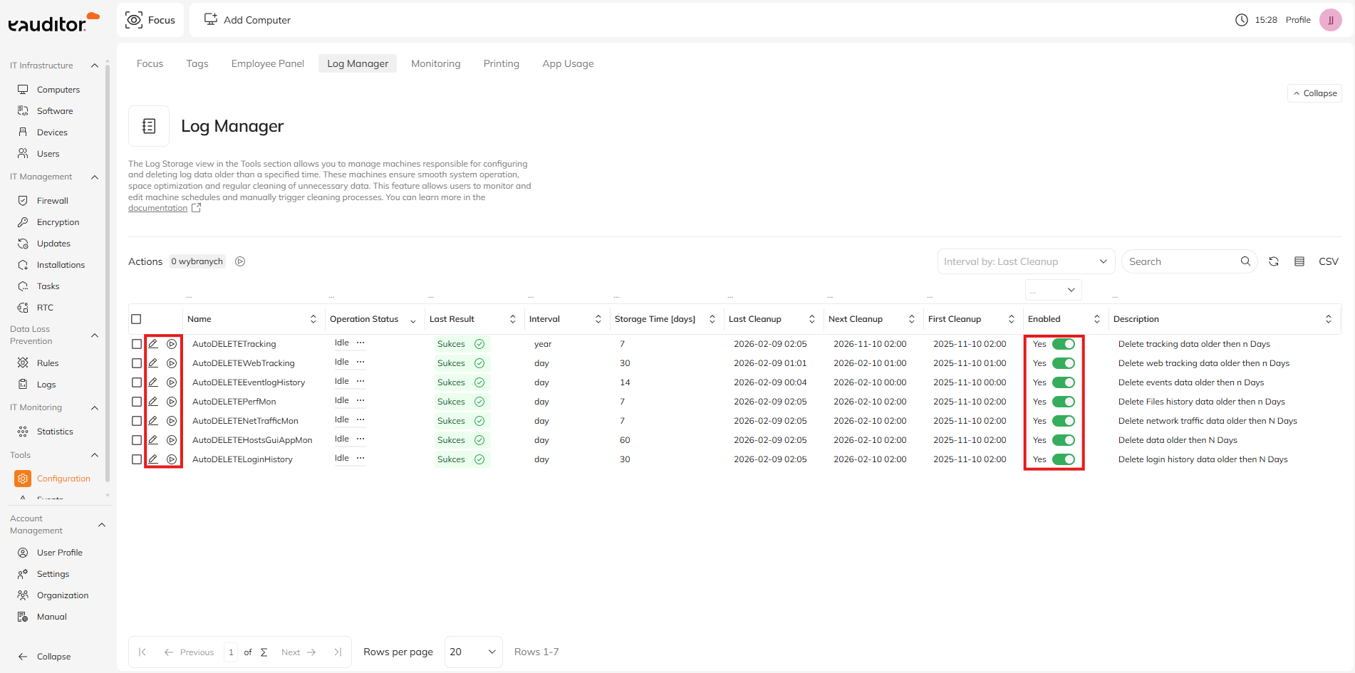Open options dots for AutoDELETEPerfMon status

360,400
